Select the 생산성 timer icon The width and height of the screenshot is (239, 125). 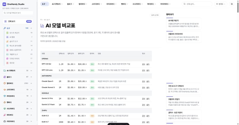point(7,63)
